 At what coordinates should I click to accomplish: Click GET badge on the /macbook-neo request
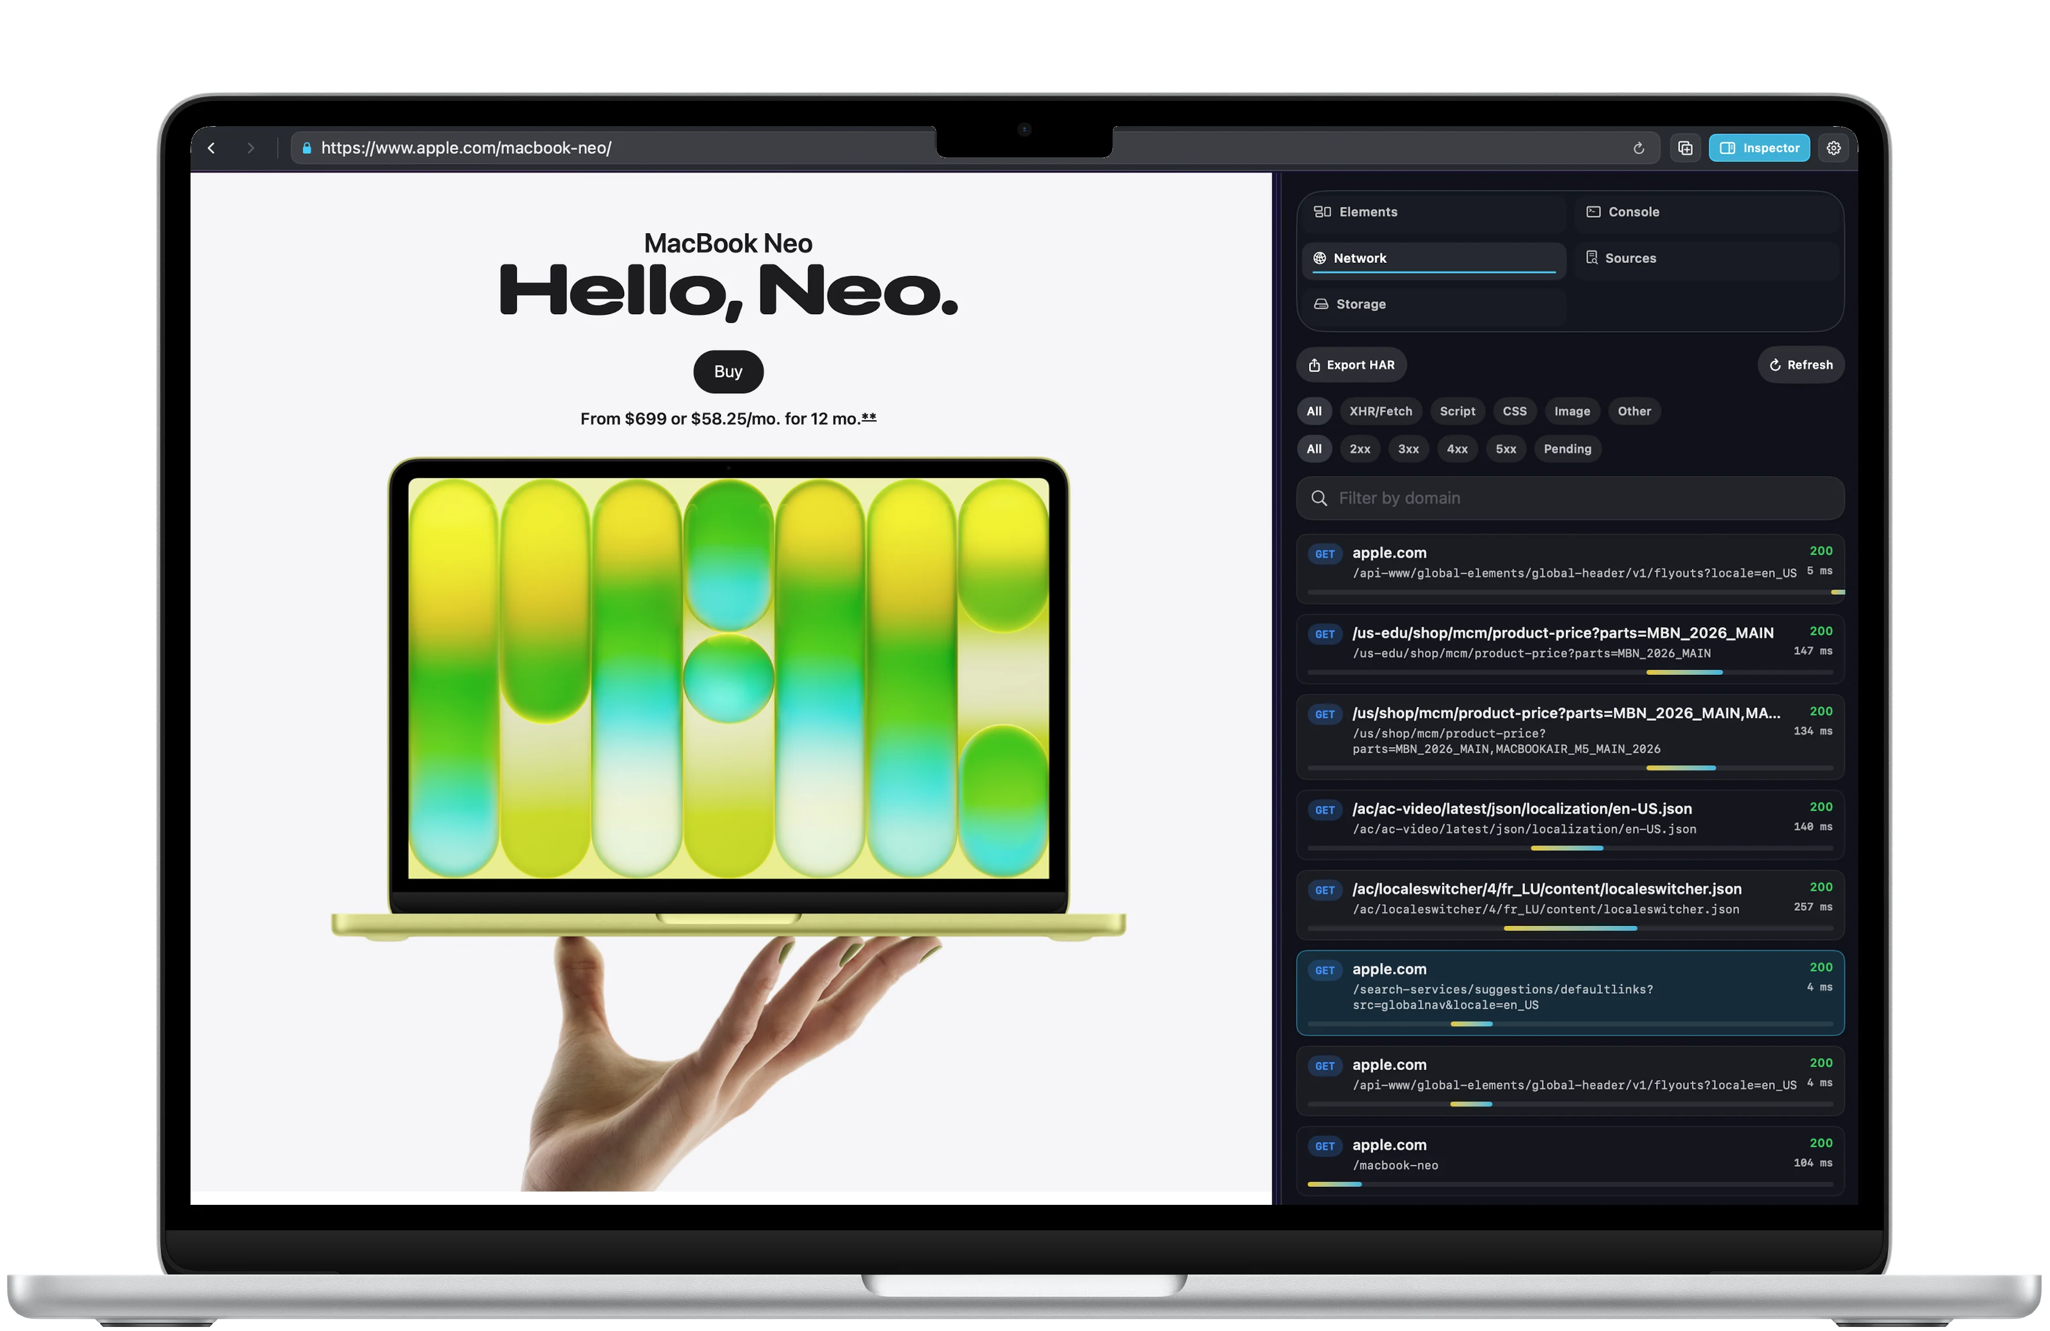(1324, 1146)
